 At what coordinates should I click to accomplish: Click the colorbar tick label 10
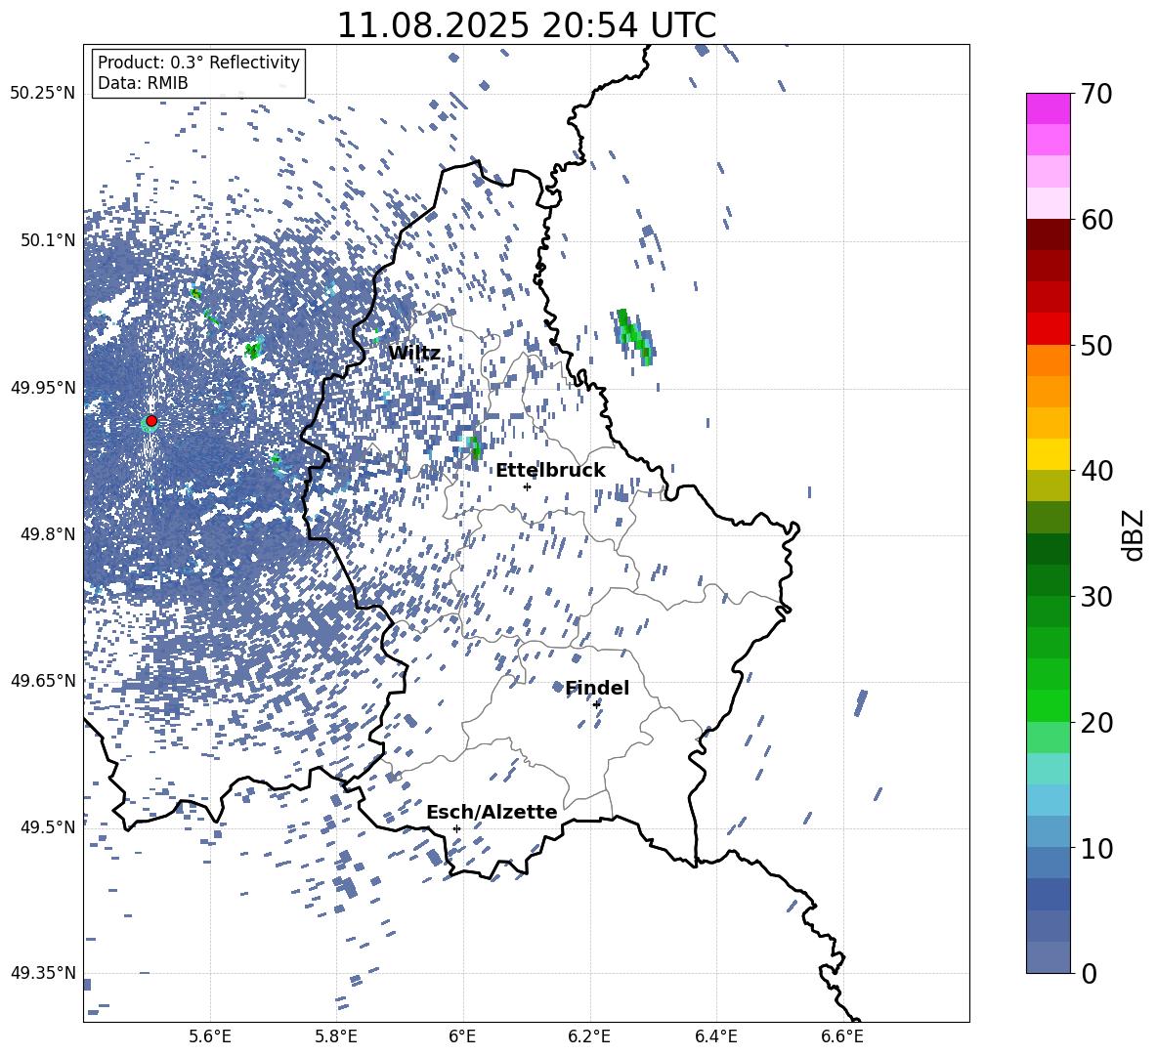click(x=1096, y=848)
